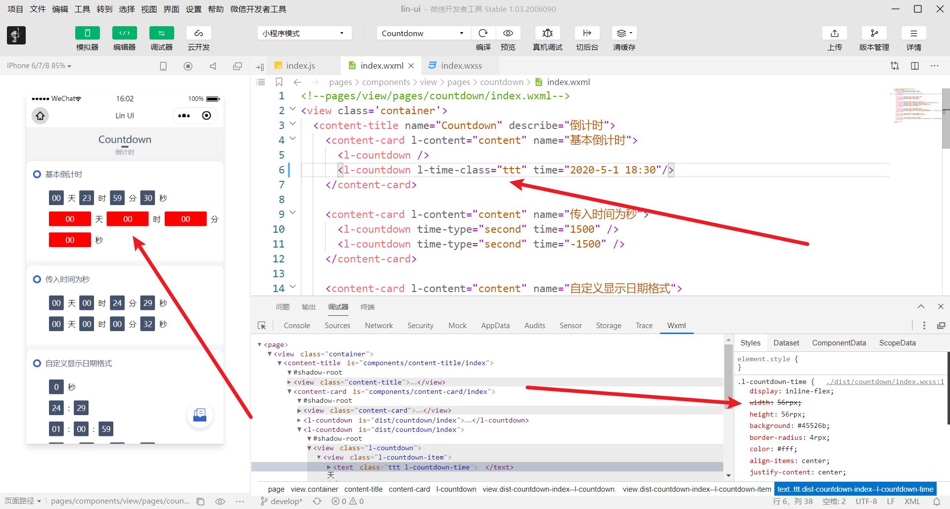Click the Upload icon

pos(834,33)
